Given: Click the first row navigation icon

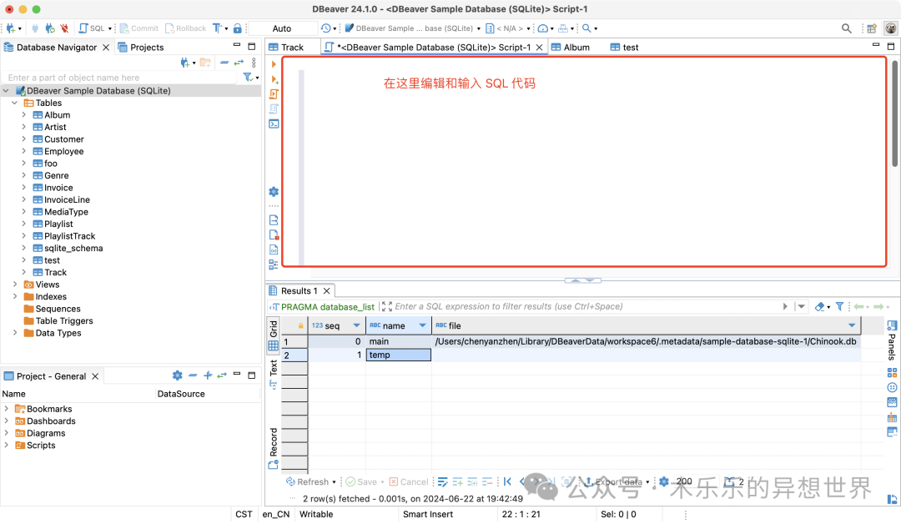Looking at the screenshot, I should pyautogui.click(x=507, y=481).
